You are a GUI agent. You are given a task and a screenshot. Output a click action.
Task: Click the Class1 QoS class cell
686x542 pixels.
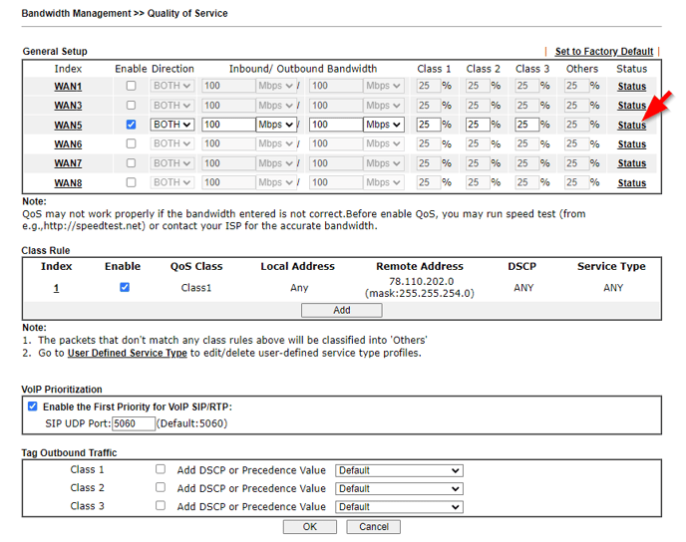coord(196,288)
